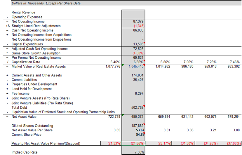Click the (28.17%) discount cell

pos(159,143)
